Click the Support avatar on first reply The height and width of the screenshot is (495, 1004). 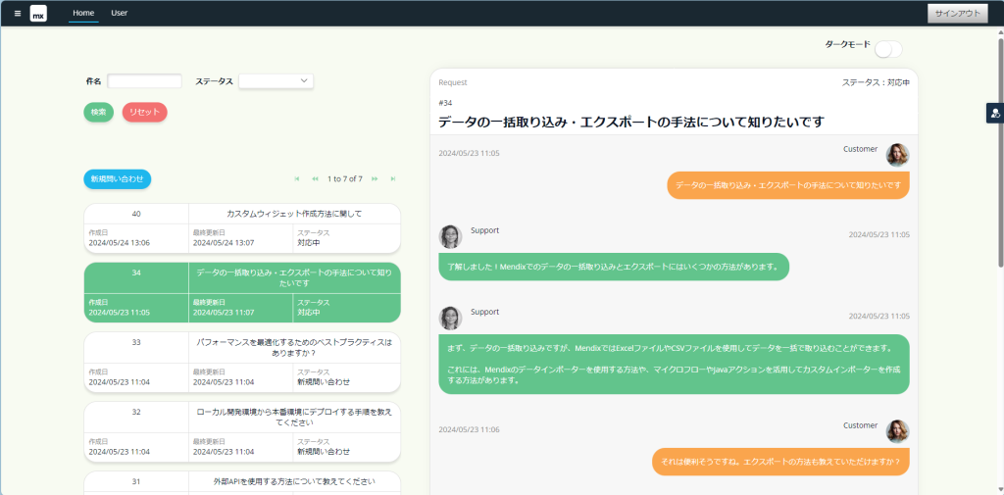tap(450, 236)
